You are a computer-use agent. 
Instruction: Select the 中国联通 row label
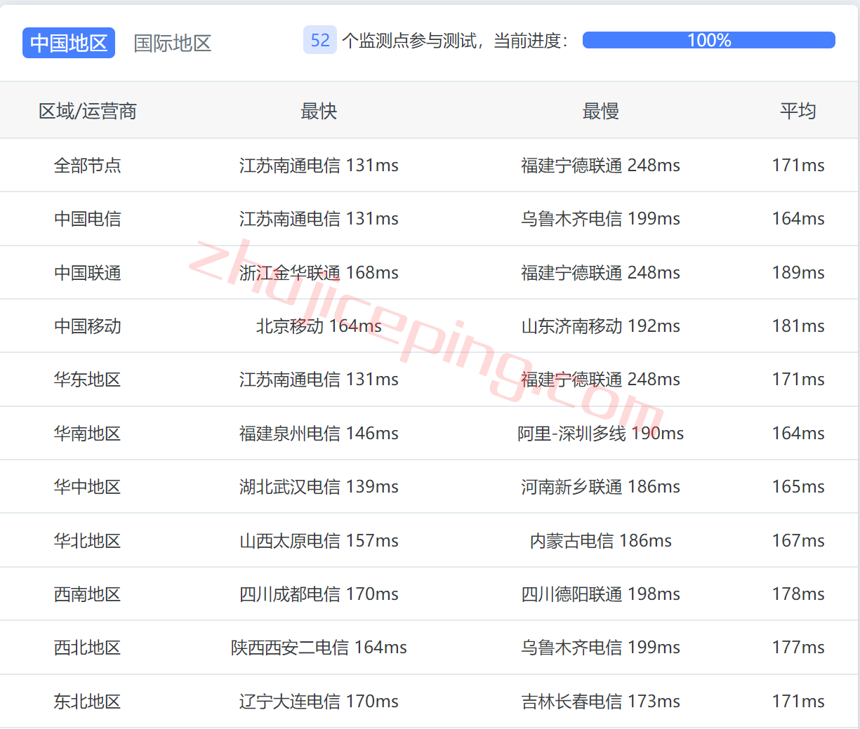coord(88,272)
